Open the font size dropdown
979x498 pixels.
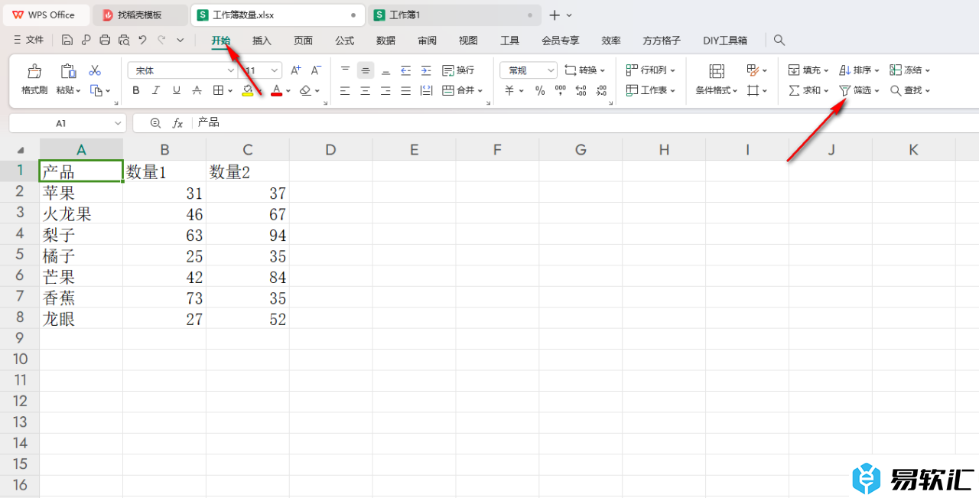point(275,70)
